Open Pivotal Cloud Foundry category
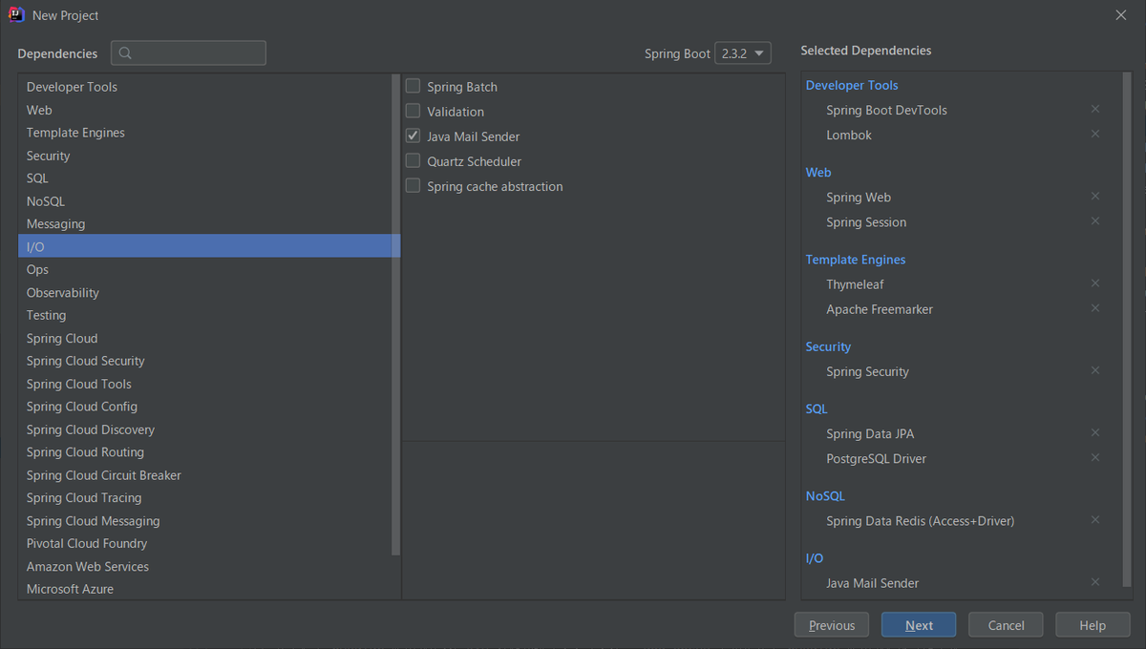Screen dimensions: 1146x649 tap(204, 543)
